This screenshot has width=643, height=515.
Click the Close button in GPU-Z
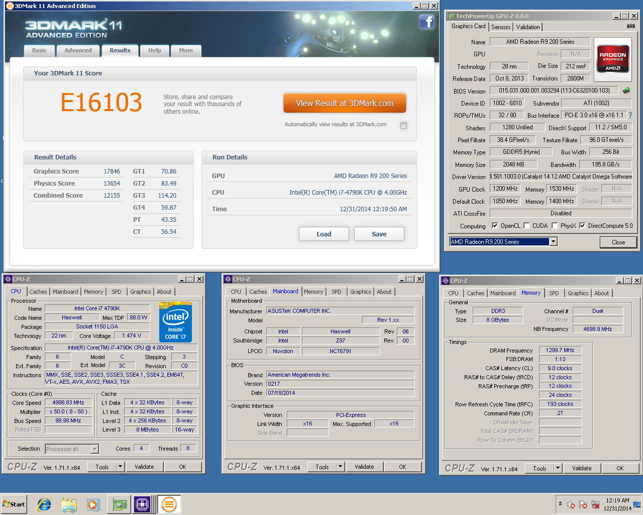tap(618, 242)
